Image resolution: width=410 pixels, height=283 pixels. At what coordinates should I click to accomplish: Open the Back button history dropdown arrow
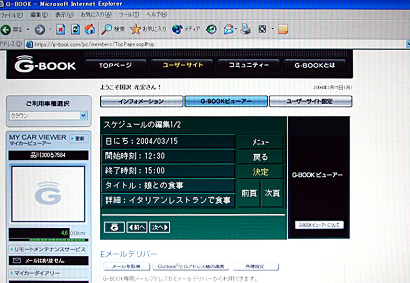[x=28, y=30]
